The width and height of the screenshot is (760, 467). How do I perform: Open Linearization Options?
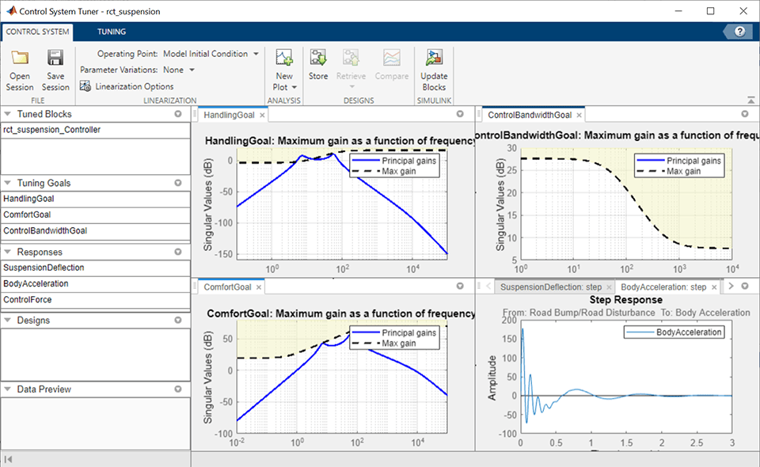pyautogui.click(x=127, y=86)
